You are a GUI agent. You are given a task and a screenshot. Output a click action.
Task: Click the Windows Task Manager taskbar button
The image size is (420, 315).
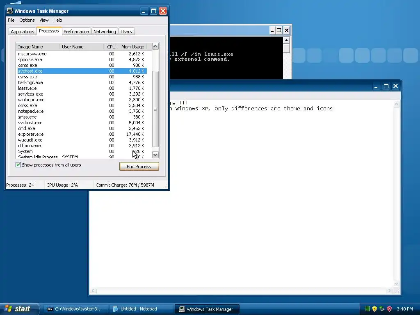pos(207,309)
